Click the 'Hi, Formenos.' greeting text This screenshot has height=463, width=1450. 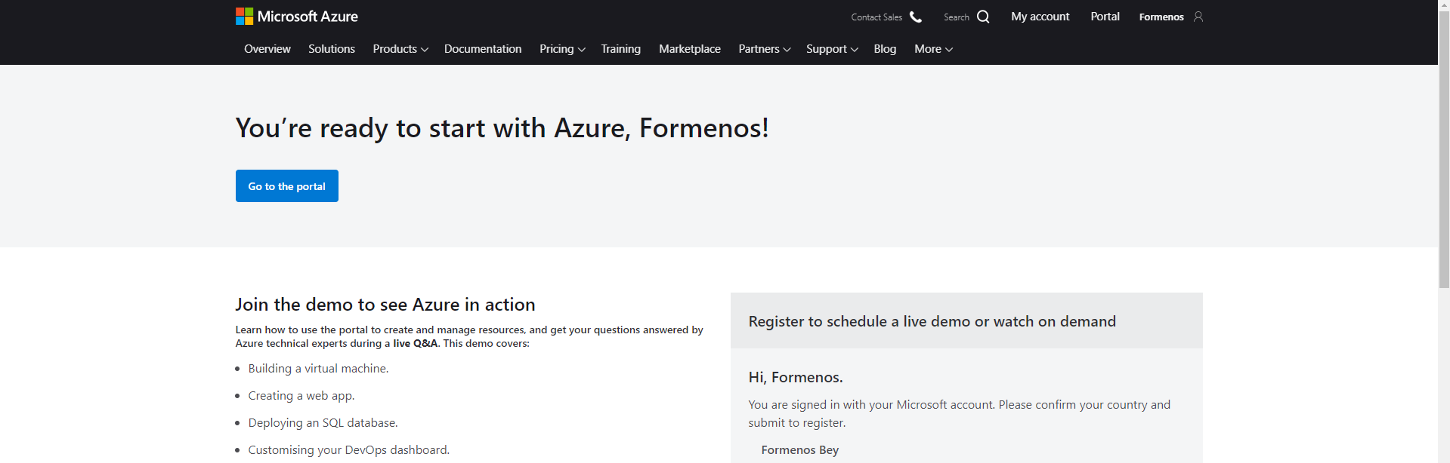(x=796, y=377)
